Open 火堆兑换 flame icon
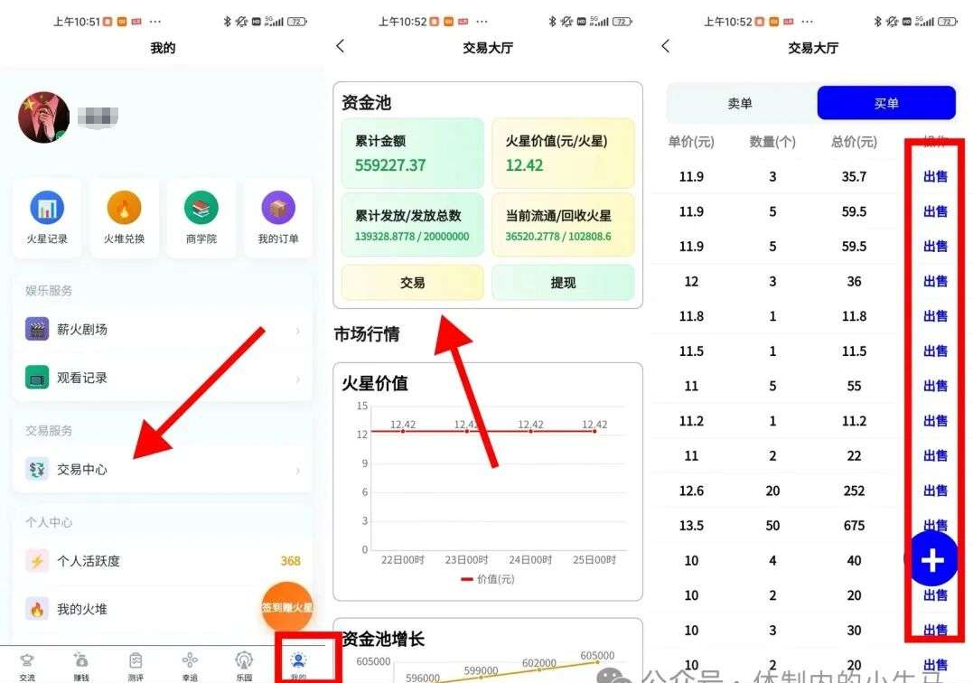 (124, 209)
